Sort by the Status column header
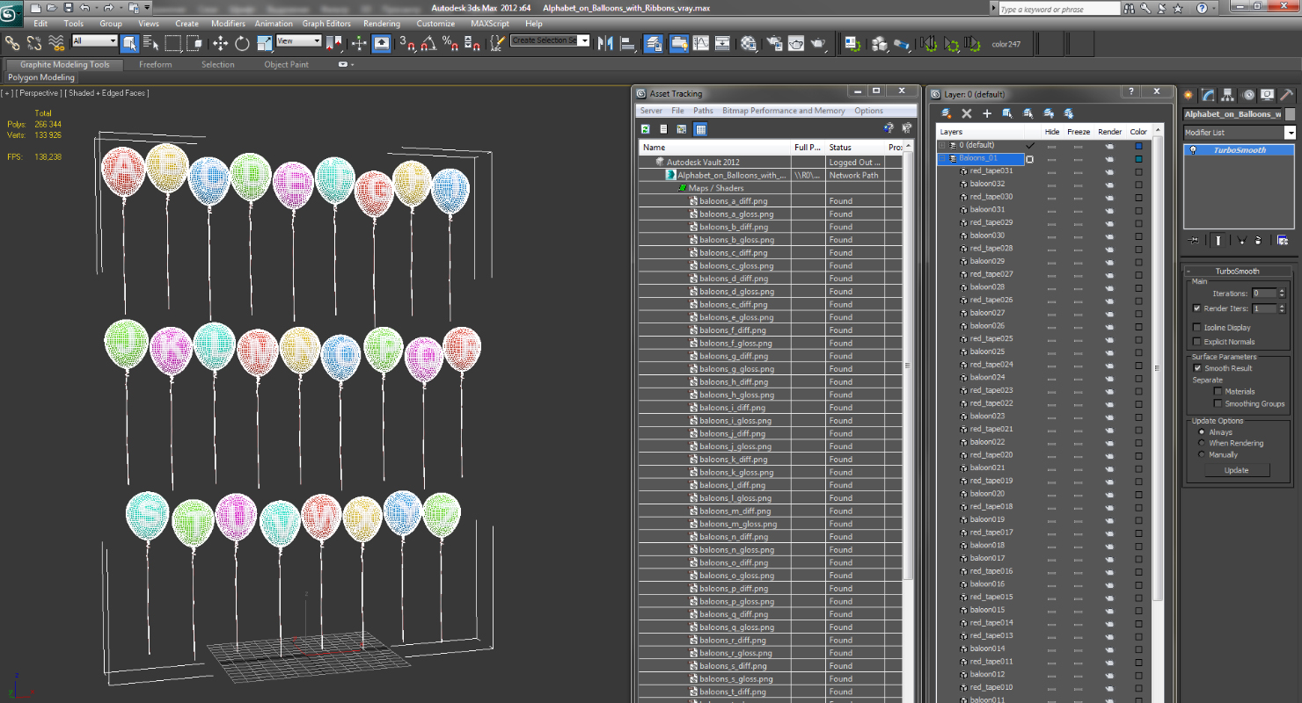Image resolution: width=1302 pixels, height=703 pixels. click(x=855, y=148)
